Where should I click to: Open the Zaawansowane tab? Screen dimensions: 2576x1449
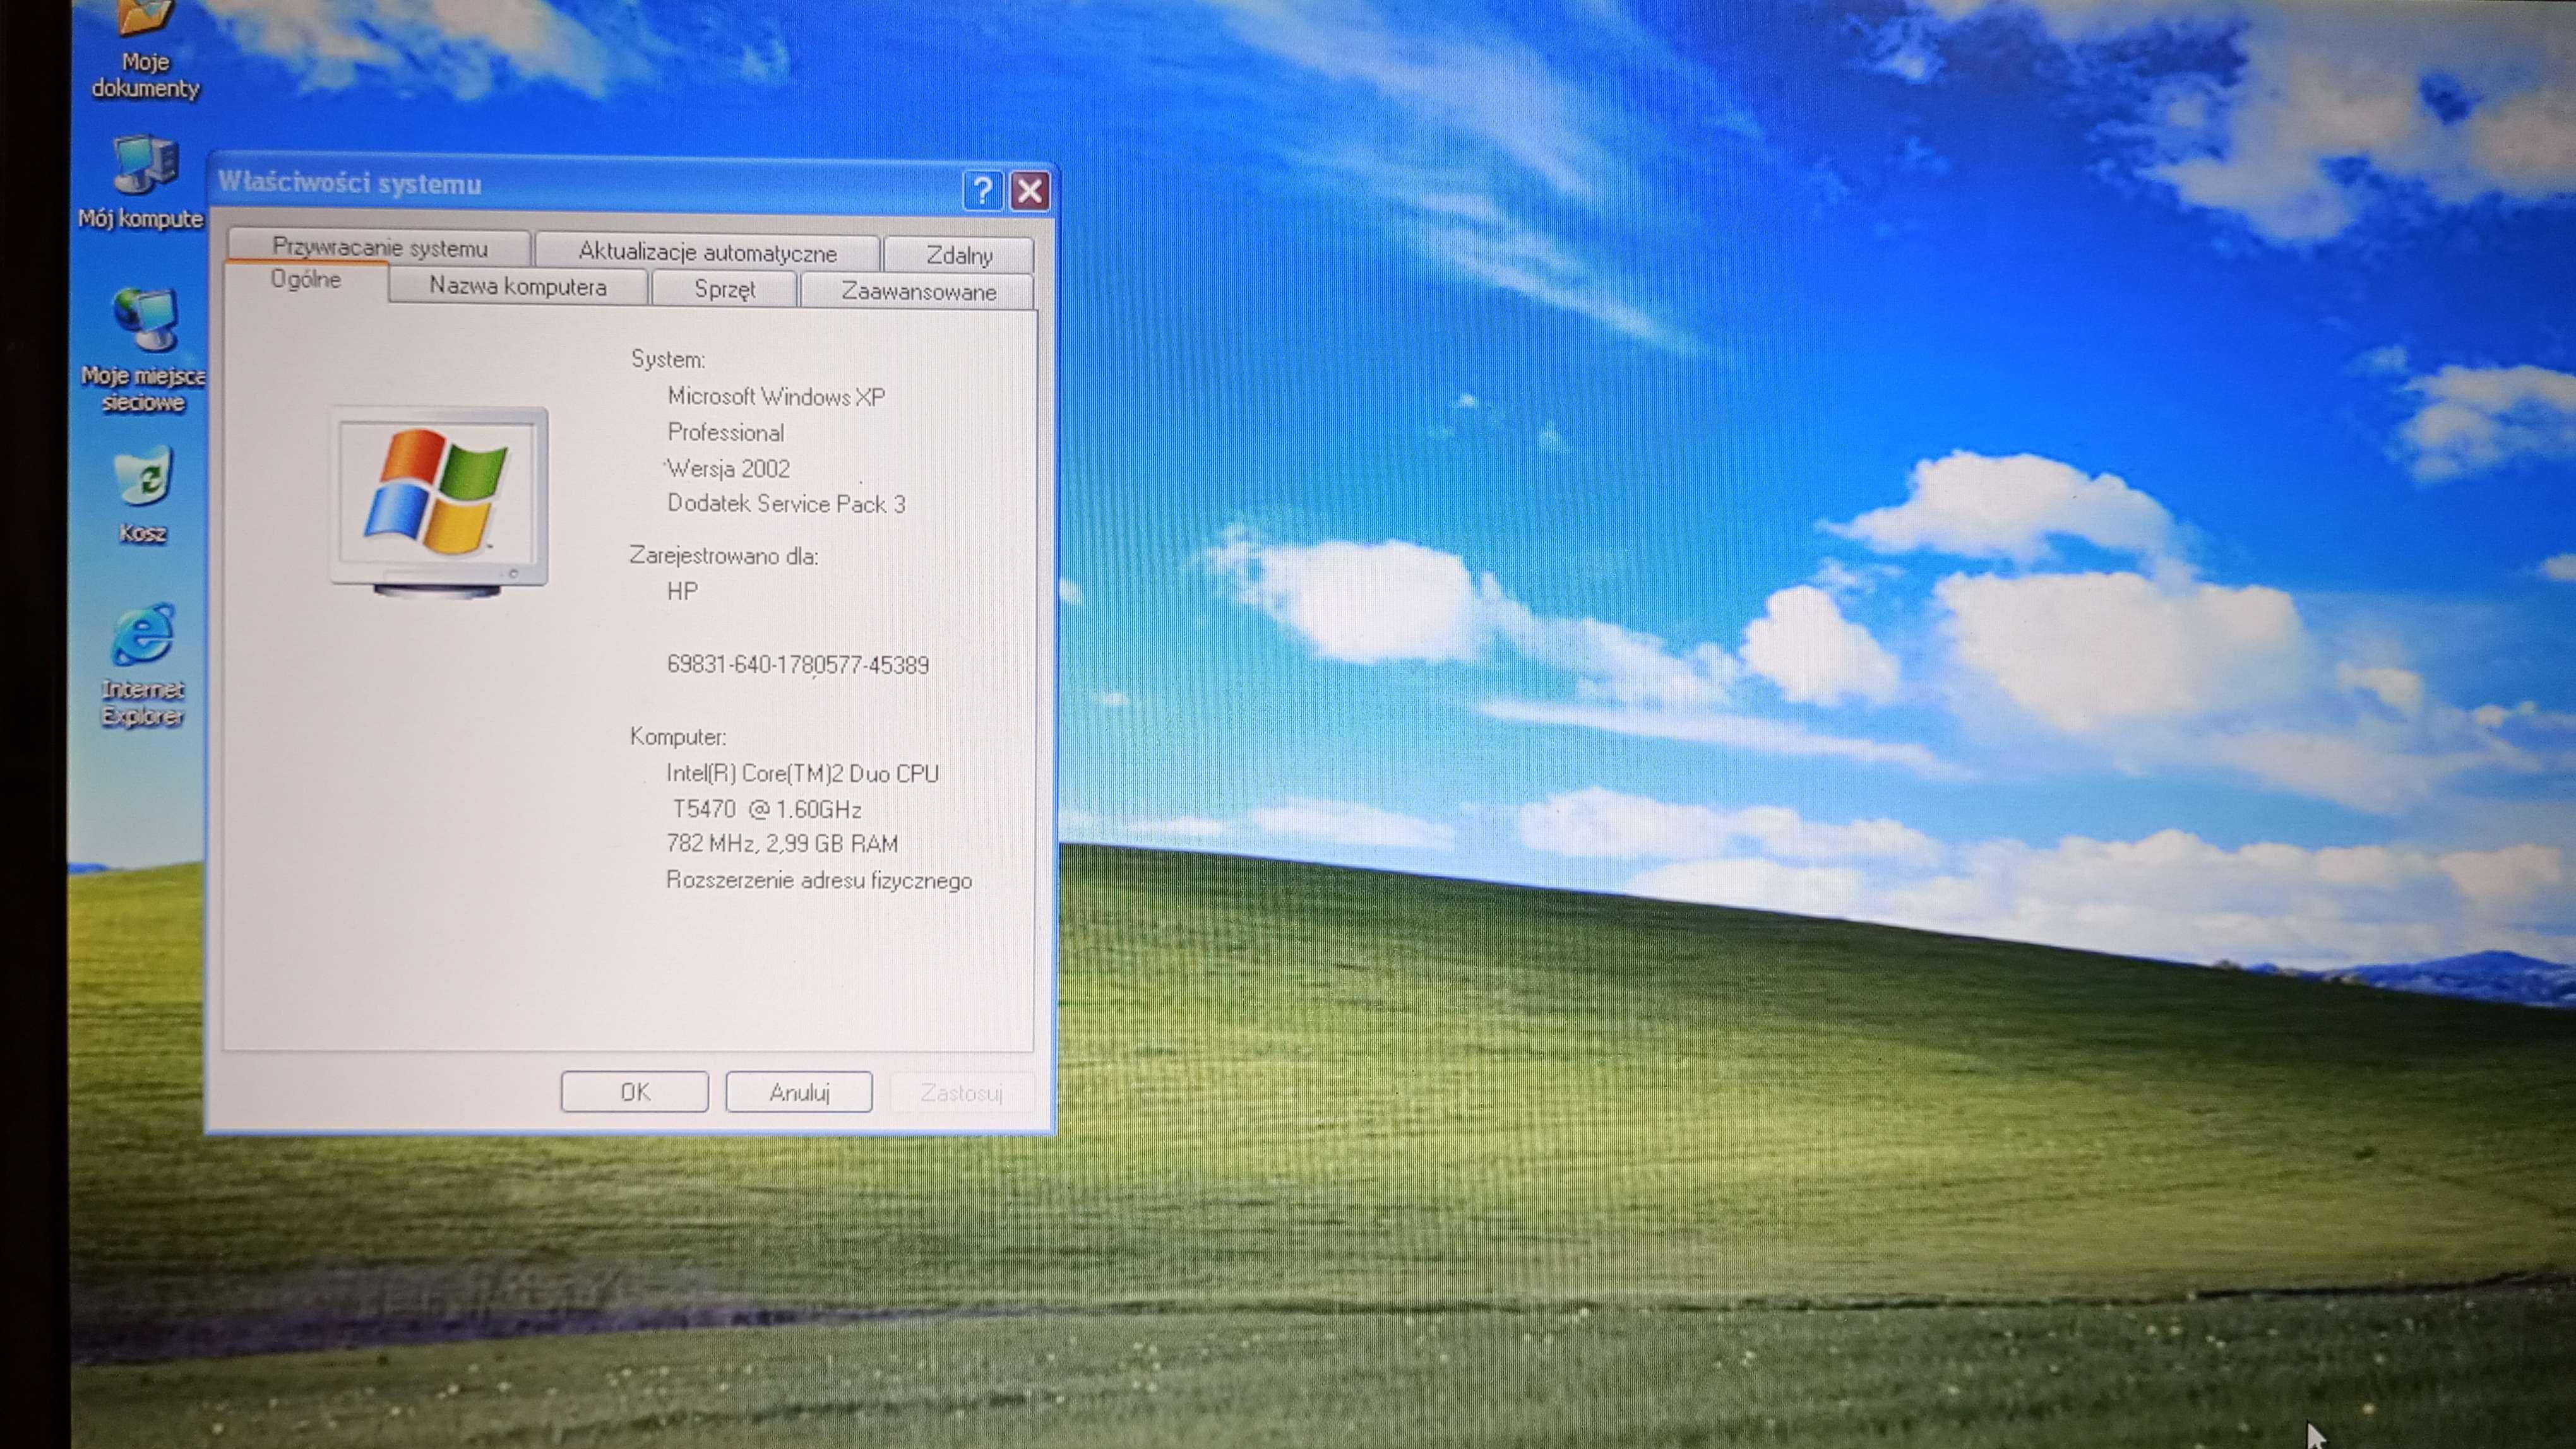click(x=918, y=292)
